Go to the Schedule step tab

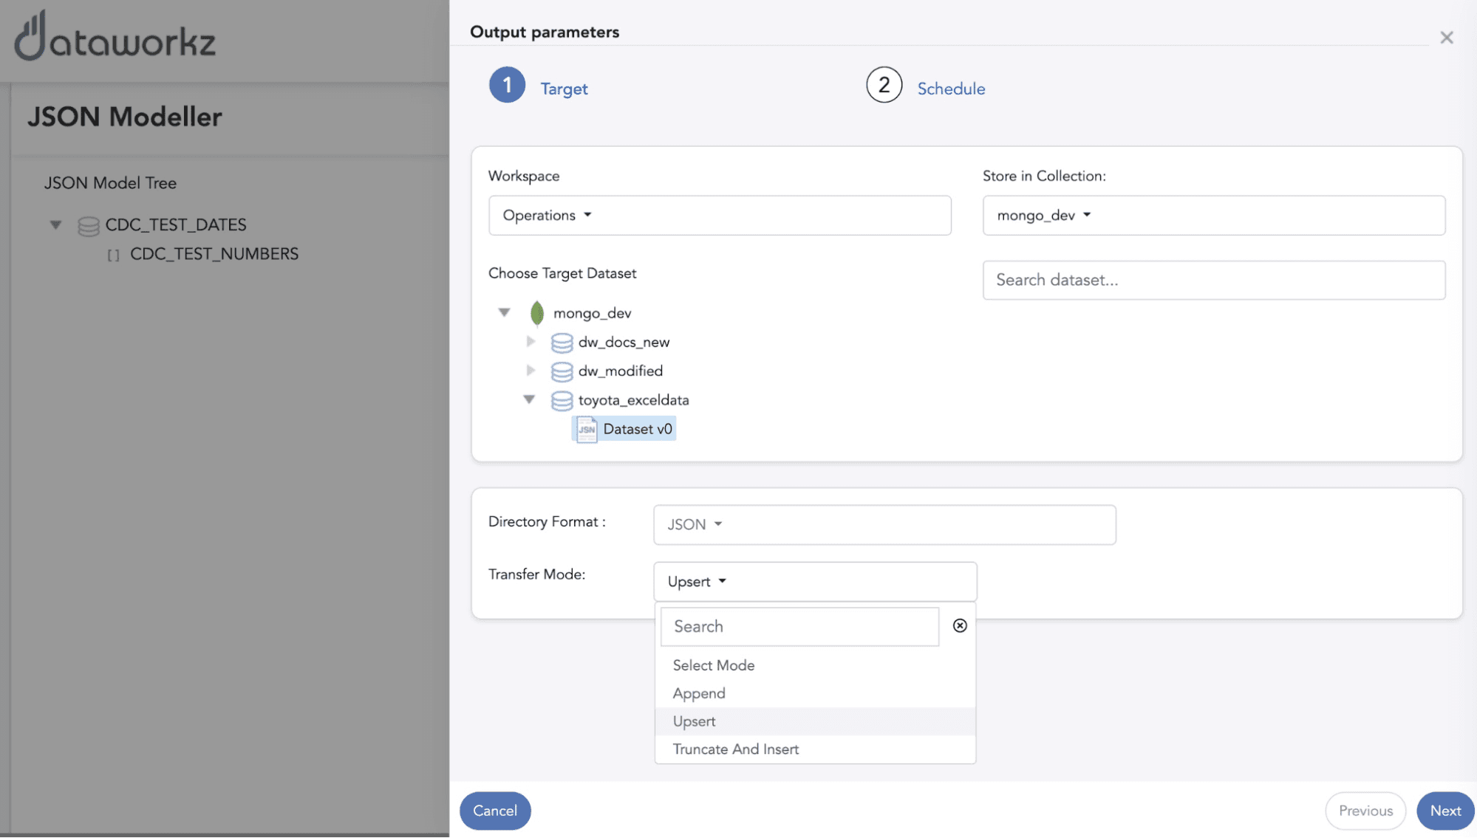950,89
